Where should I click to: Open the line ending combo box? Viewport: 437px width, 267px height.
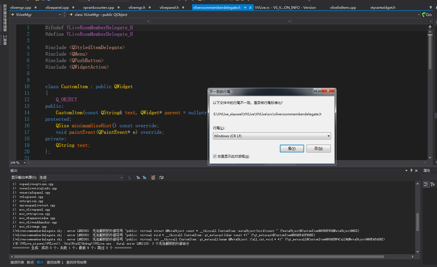(272, 136)
